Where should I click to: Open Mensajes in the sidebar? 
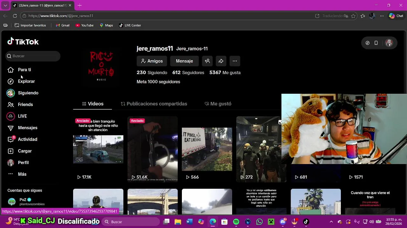point(23,128)
